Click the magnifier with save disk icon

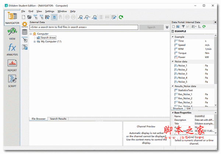(94, 17)
